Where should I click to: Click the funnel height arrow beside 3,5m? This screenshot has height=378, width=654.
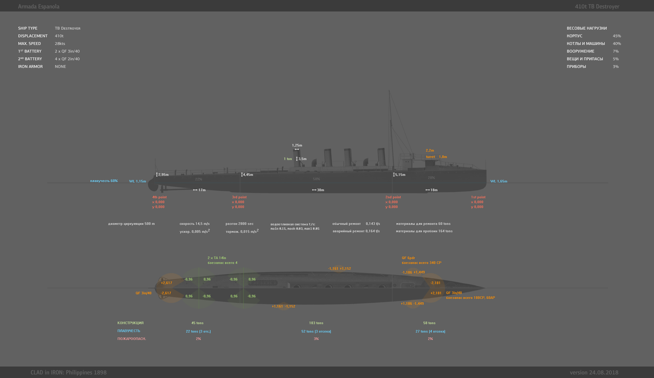pos(297,159)
